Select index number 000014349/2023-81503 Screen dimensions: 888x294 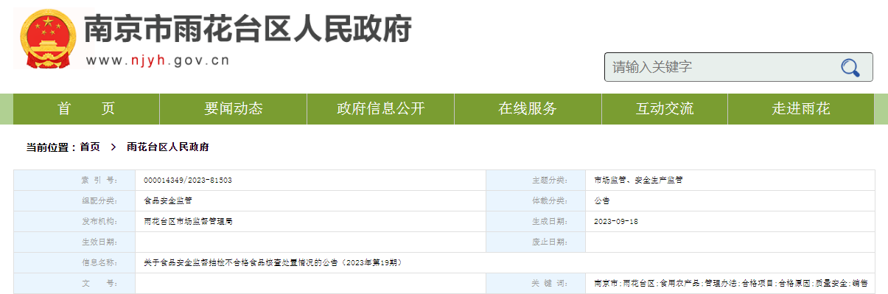coord(188,180)
